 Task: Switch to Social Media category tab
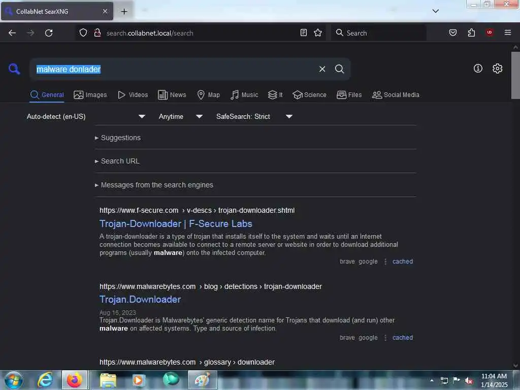[396, 95]
